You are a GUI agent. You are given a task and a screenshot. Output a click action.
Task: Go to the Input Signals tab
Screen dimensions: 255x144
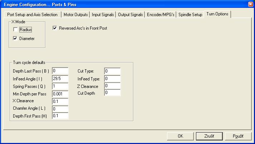[103, 15]
